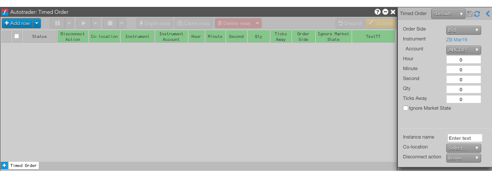This screenshot has width=492, height=176.
Task: Open the stop options dropdown arrow
Action: tap(122, 23)
